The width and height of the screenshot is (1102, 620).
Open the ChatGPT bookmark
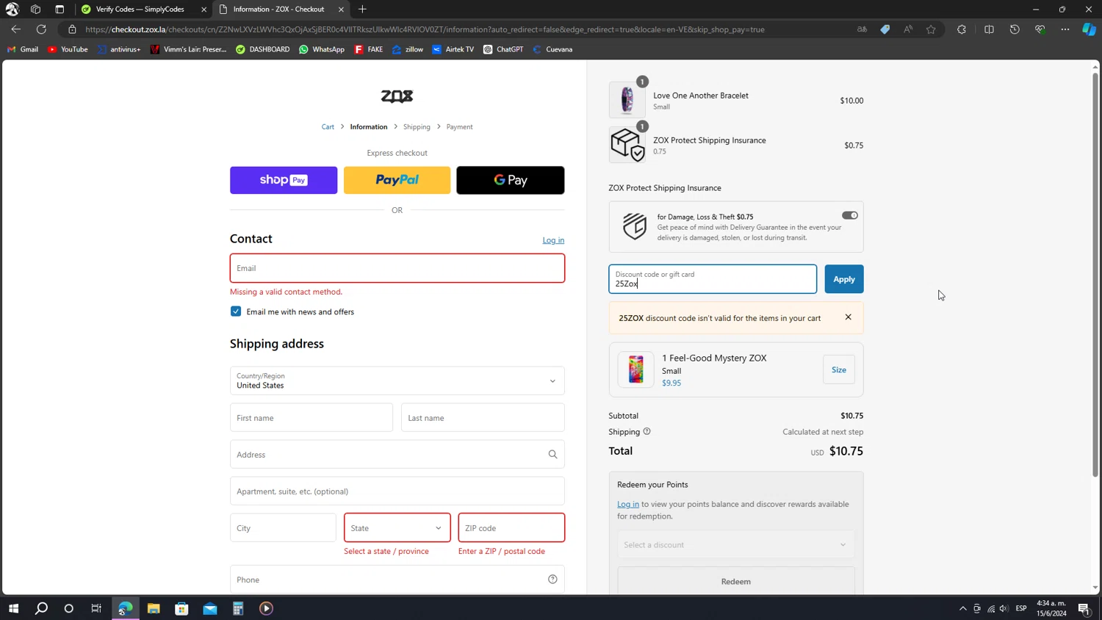503,49
